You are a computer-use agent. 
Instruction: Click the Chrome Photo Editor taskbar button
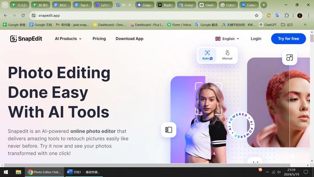45,172
